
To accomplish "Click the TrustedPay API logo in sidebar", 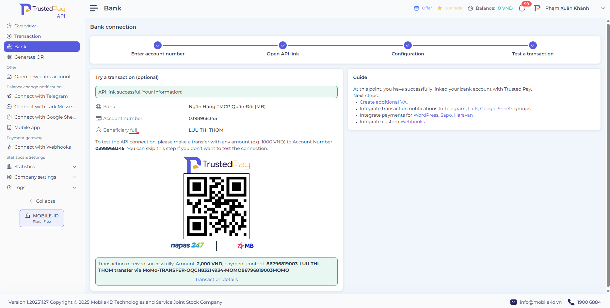I will [x=42, y=11].
